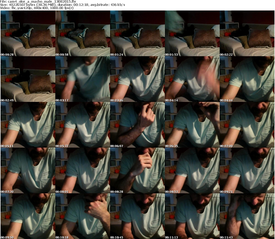275x239 pixels.
Task: Open the frame timestamped 00:03:46
Action: [x=137, y=79]
